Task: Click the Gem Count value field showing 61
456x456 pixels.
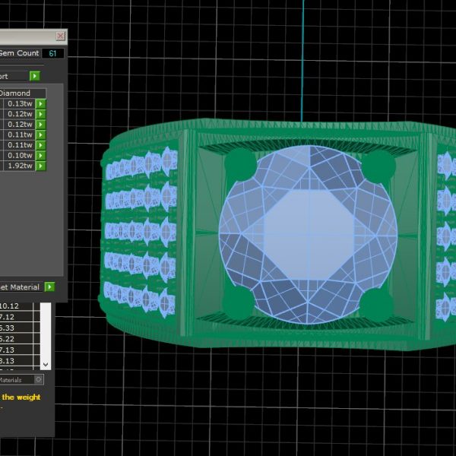Action: click(x=52, y=53)
